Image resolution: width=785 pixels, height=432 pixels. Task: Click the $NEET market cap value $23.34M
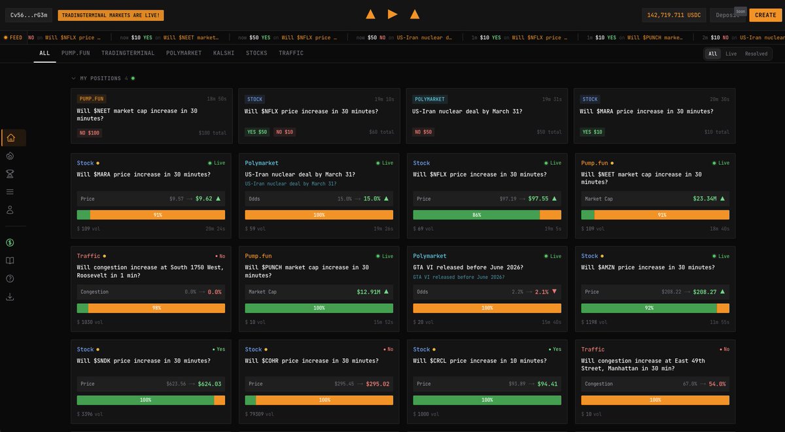point(706,198)
